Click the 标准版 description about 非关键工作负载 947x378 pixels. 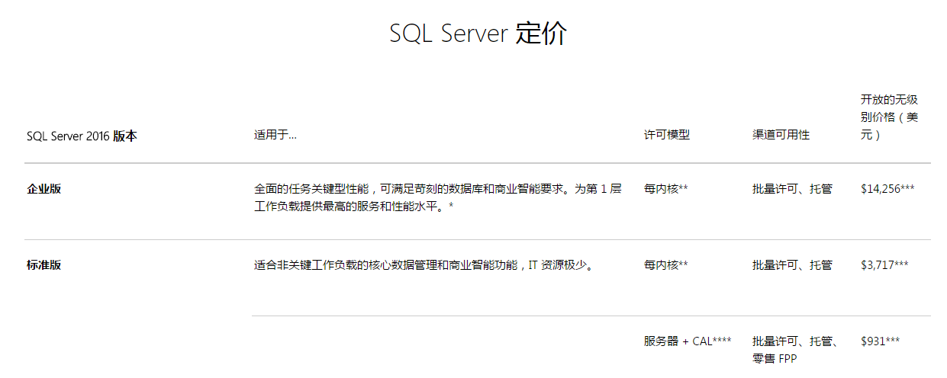(424, 265)
